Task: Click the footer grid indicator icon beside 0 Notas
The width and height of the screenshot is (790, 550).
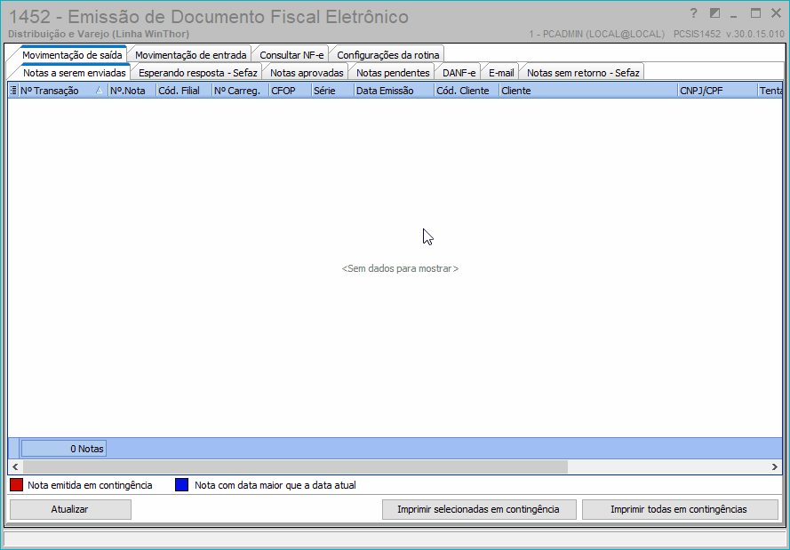Action: [x=13, y=448]
